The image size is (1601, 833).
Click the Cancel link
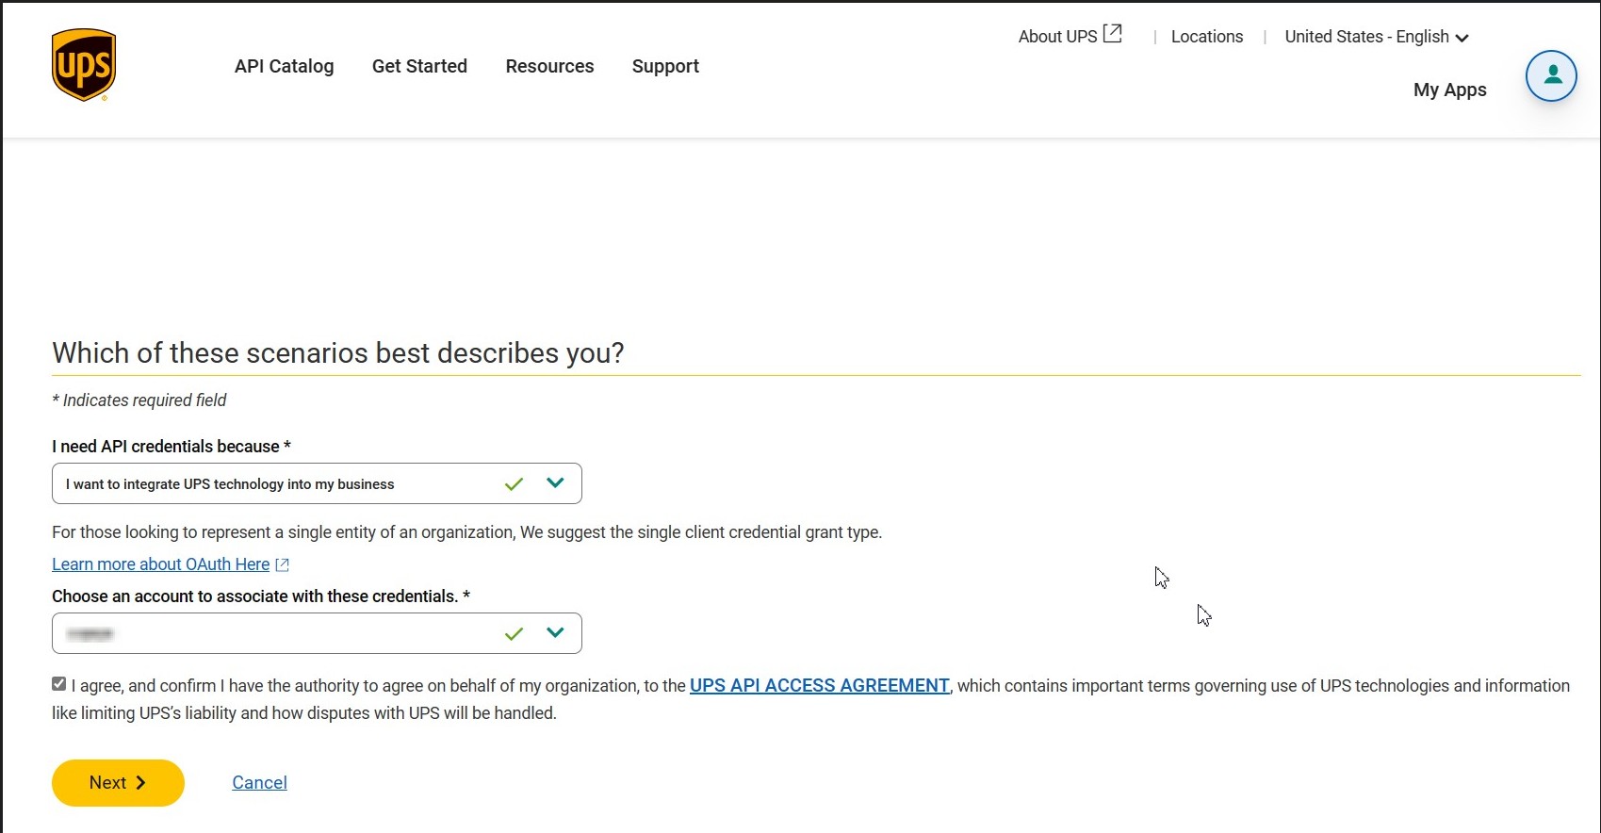coord(259,783)
